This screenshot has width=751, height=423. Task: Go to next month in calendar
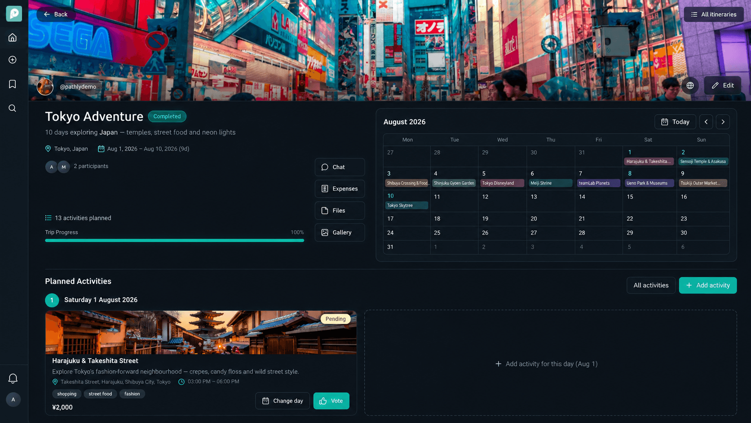[723, 122]
